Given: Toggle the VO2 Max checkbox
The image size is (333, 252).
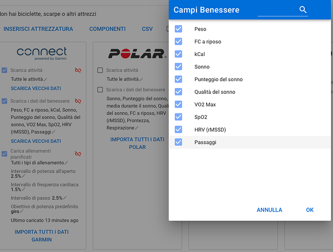Looking at the screenshot, I should tap(178, 104).
